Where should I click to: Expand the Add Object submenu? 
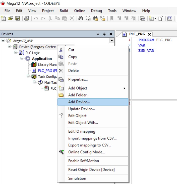pyautogui.click(x=124, y=88)
